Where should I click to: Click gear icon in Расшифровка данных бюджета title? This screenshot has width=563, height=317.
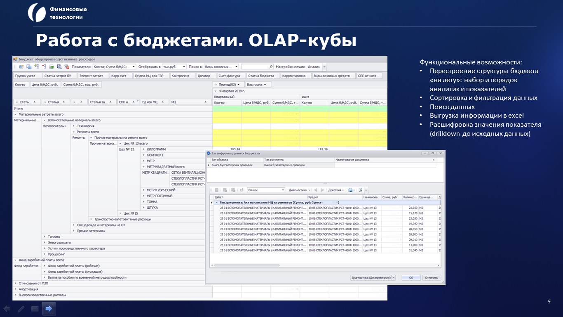(209, 153)
